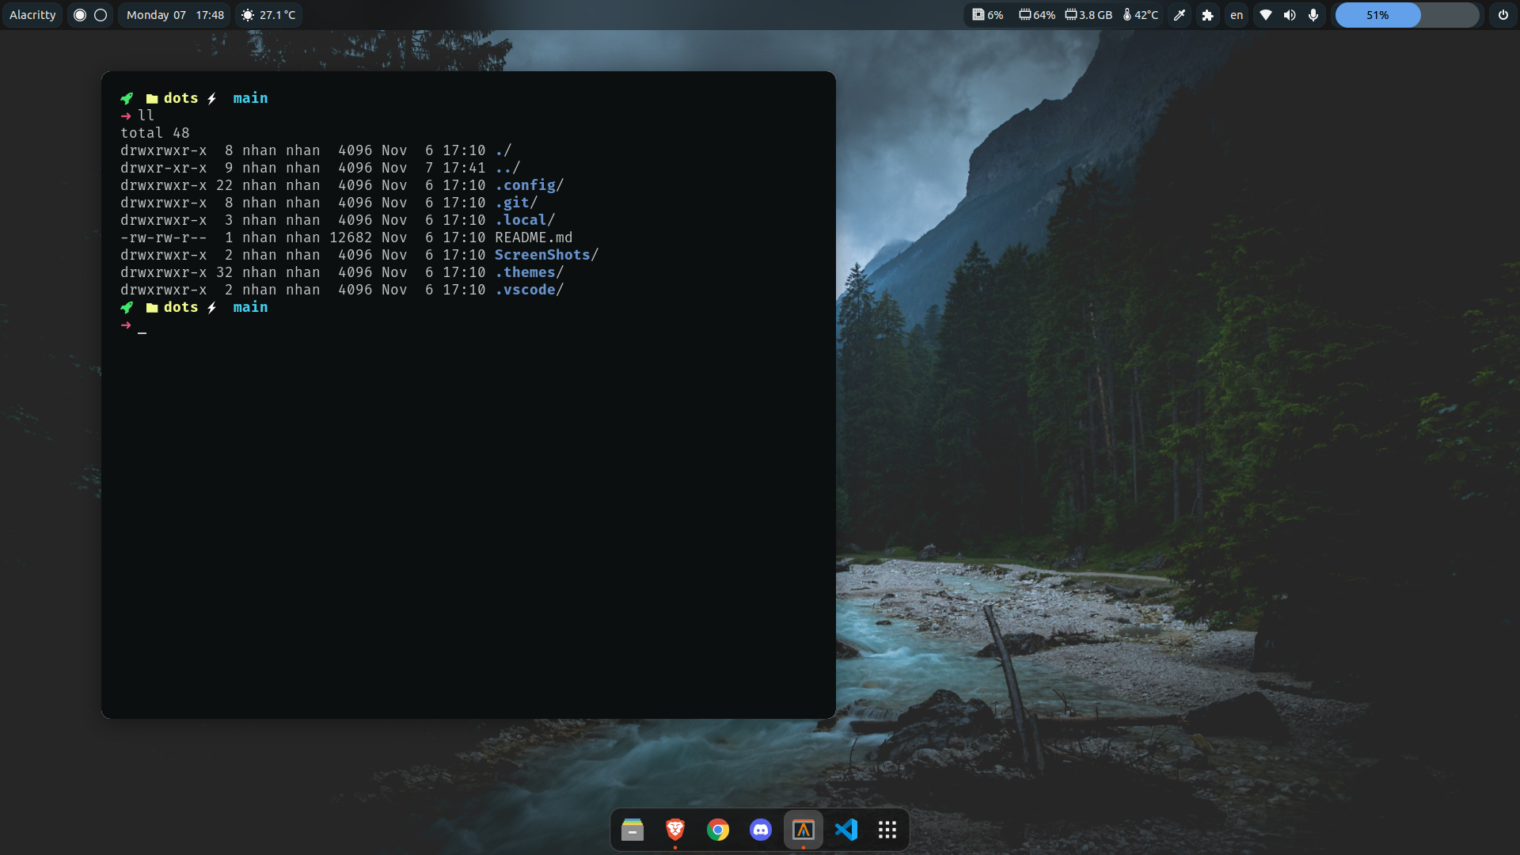Open the extensions puzzle-piece icon
This screenshot has height=855, width=1520.
[x=1207, y=15]
